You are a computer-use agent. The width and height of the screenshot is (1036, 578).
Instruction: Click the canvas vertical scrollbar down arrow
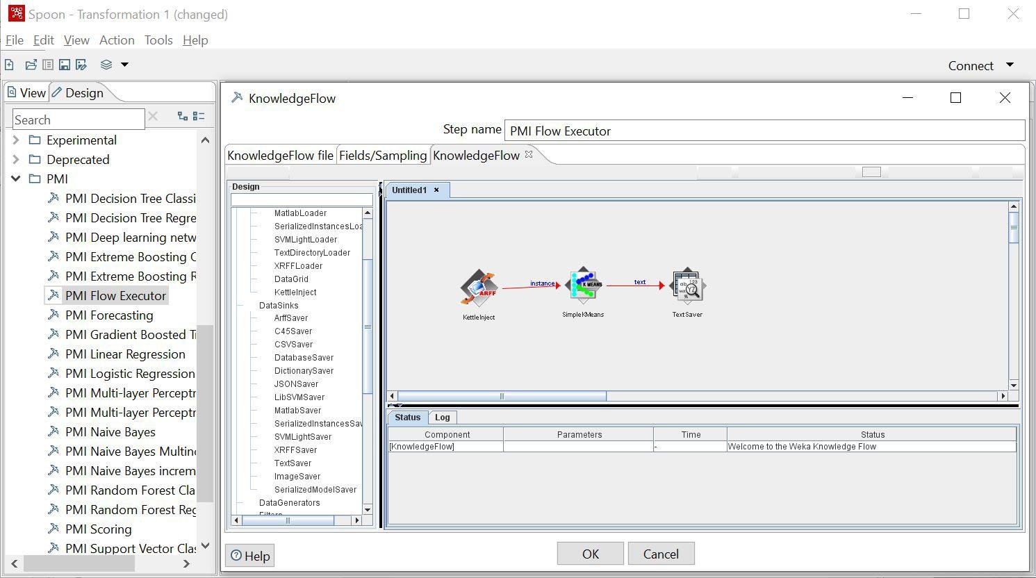(x=1014, y=385)
